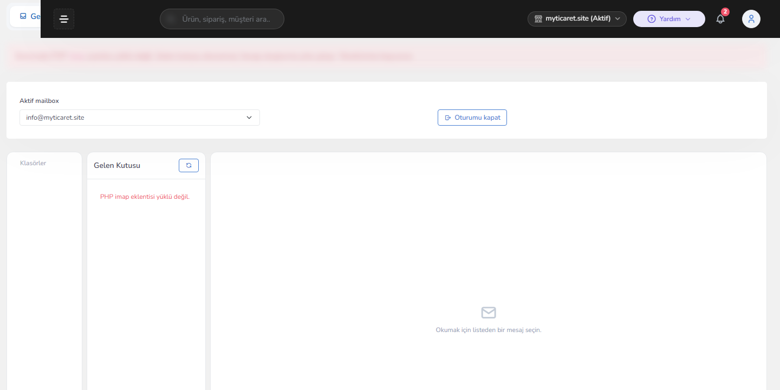This screenshot has width=780, height=390.
Task: Open the hamburger sidebar menu
Action: click(x=64, y=19)
